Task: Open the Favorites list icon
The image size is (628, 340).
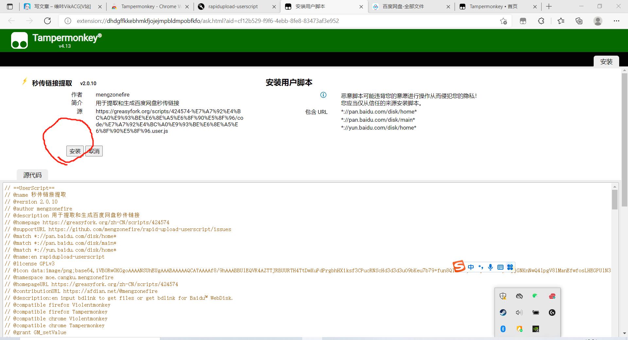Action: (561, 21)
